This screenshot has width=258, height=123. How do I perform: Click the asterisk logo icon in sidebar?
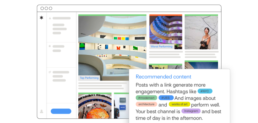[x=41, y=18]
